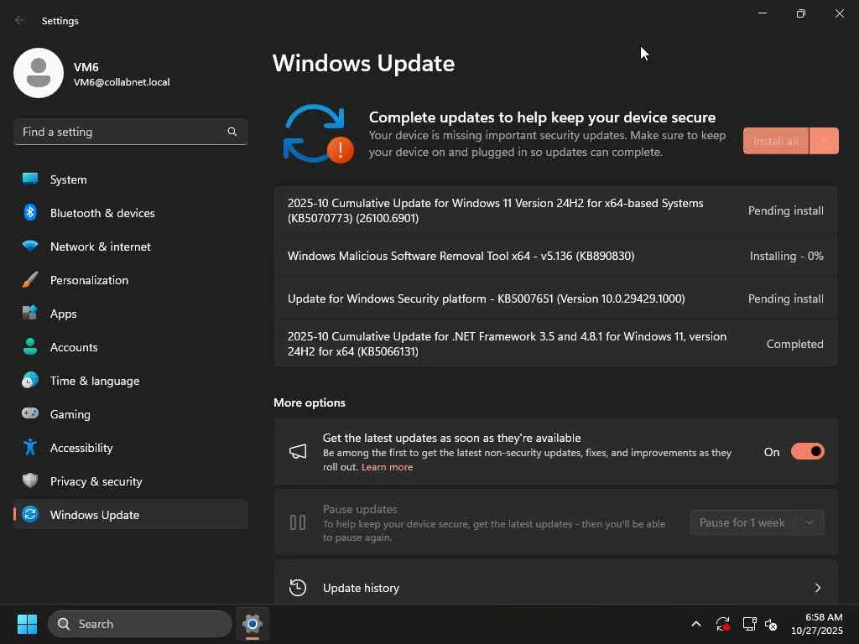Screen dimensions: 859x644
Task: Click the VM6 account name
Action: click(86, 67)
